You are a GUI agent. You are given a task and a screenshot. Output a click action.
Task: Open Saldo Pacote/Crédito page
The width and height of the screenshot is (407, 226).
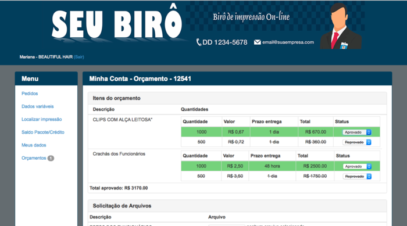tap(43, 132)
